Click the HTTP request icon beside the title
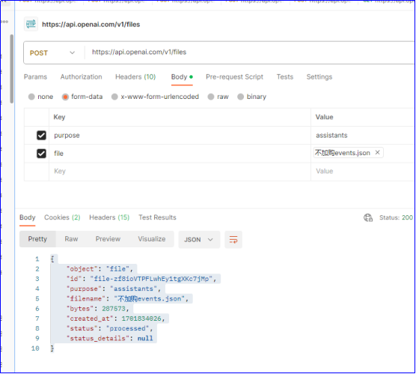This screenshot has height=374, width=416. [x=31, y=24]
